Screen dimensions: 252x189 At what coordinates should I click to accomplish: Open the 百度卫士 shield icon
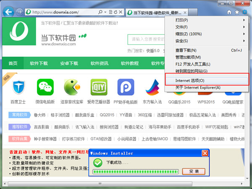18,87
